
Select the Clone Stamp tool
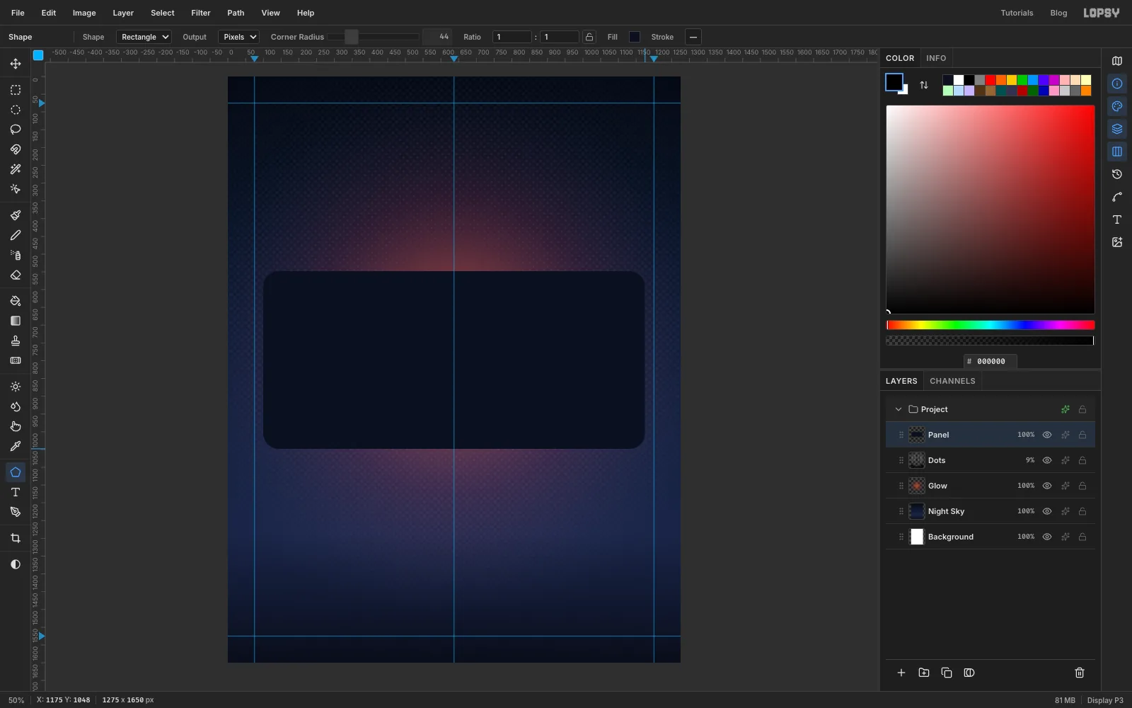click(16, 341)
